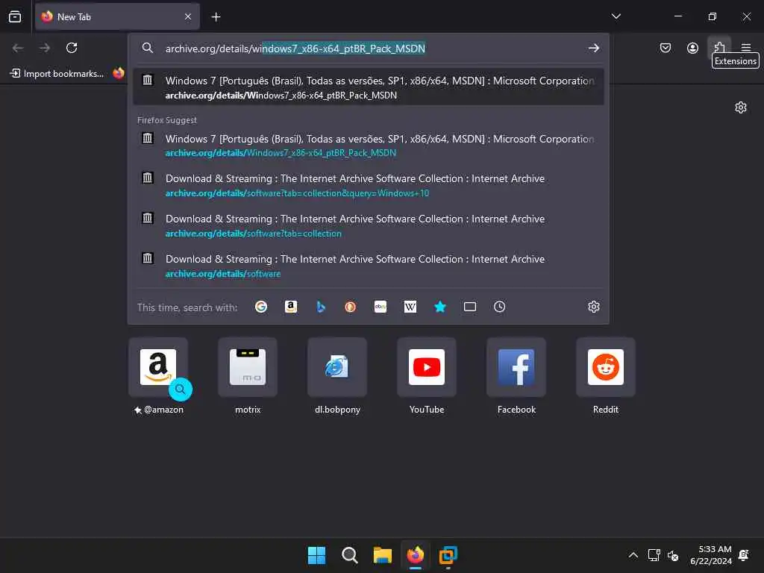Open suggestion with query=Windows+10 URL
764x573 pixels.
[369, 185]
